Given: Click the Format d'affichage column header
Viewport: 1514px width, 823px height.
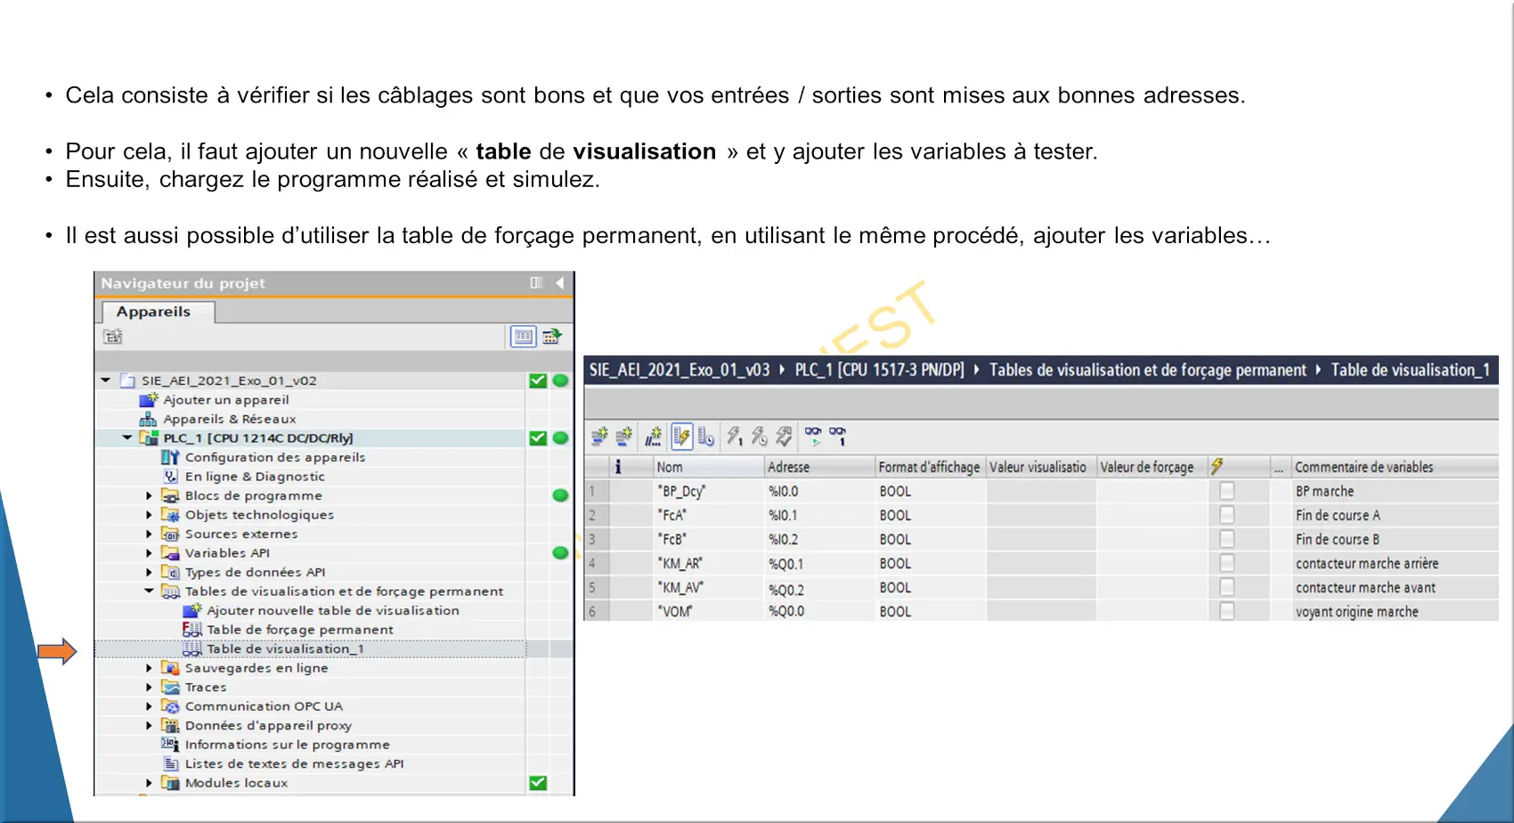Looking at the screenshot, I should [x=930, y=467].
